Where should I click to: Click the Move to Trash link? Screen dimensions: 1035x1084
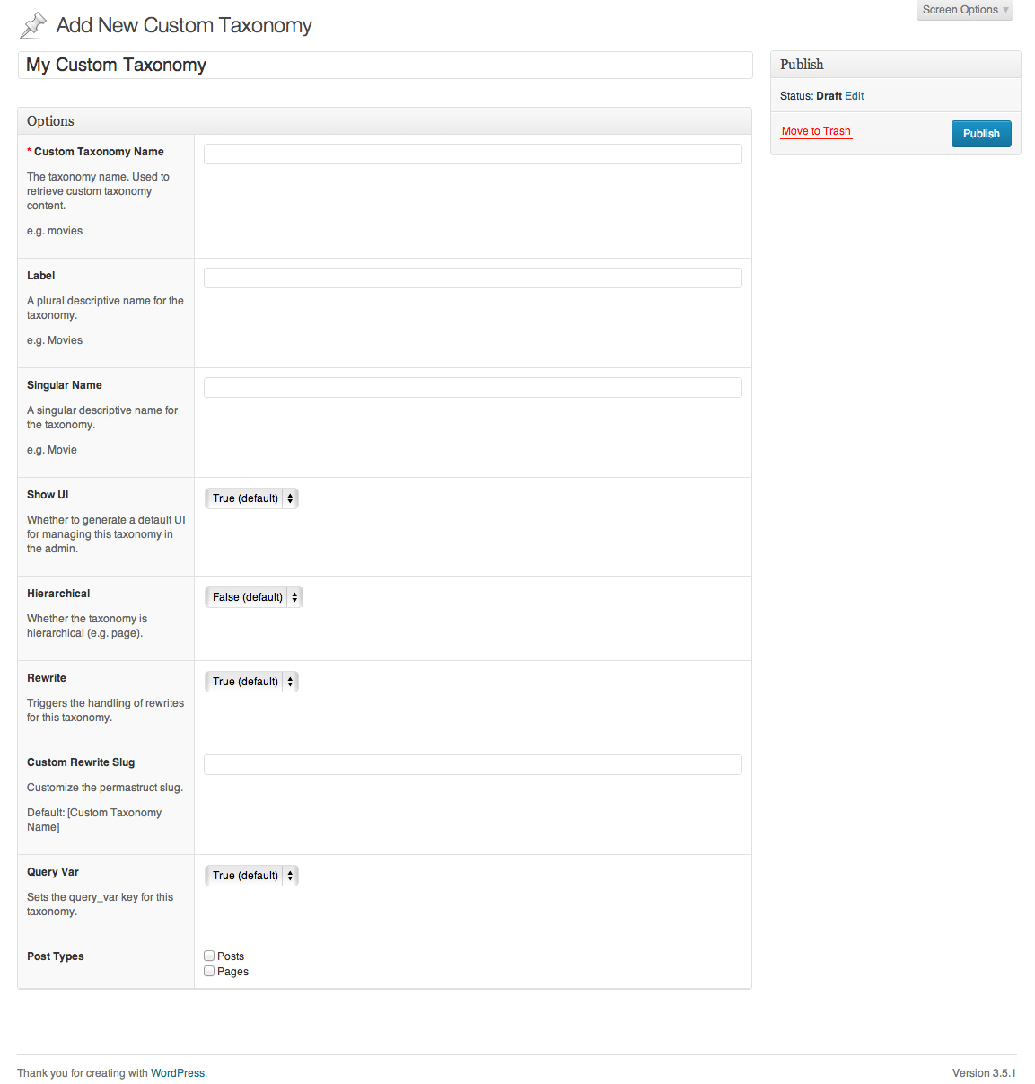coord(816,131)
